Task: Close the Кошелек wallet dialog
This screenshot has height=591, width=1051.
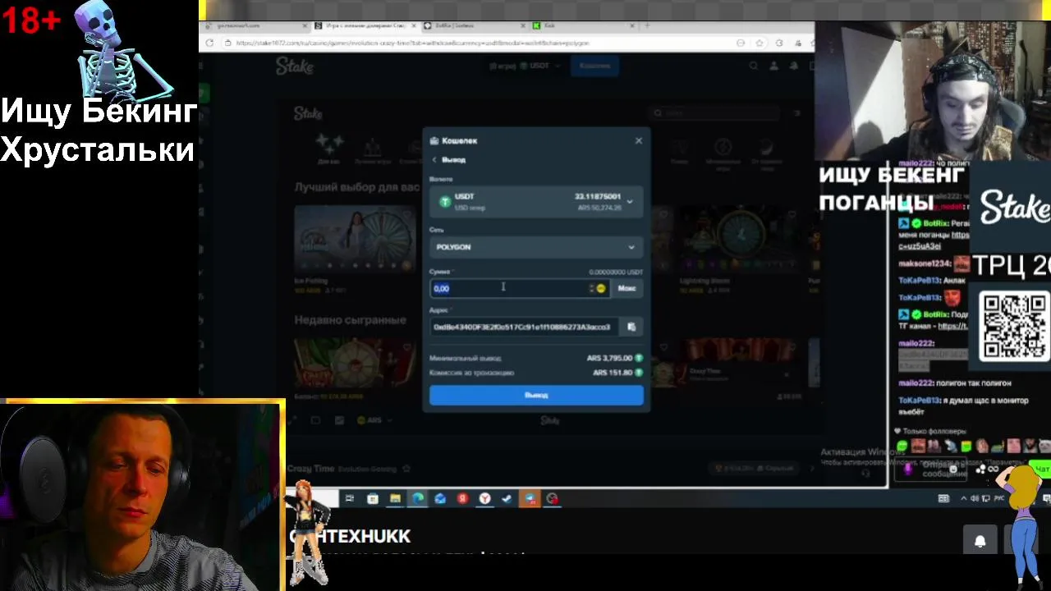Action: click(639, 140)
